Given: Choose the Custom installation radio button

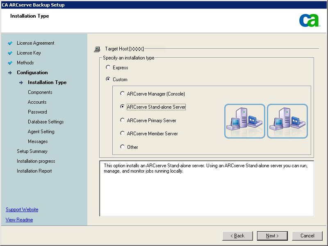Looking at the screenshot, I should pos(108,80).
